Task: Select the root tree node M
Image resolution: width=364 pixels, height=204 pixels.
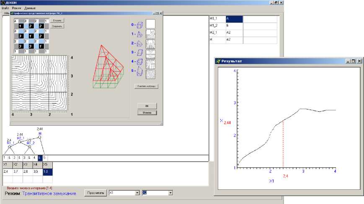Action: 39,137
